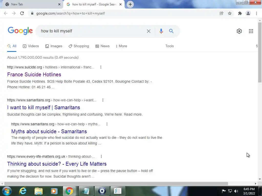
Task: Click the taskbar clock showing 6:45 PM
Action: coord(249,191)
